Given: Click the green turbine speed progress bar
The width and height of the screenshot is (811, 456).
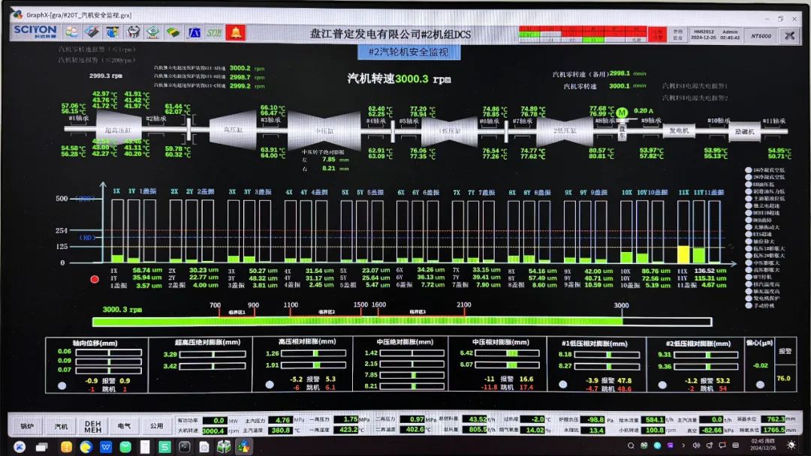Looking at the screenshot, I should [357, 322].
